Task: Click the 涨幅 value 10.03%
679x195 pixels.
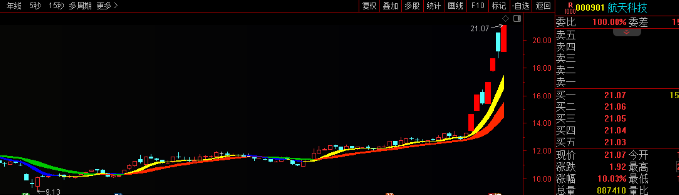Action: (x=612, y=179)
